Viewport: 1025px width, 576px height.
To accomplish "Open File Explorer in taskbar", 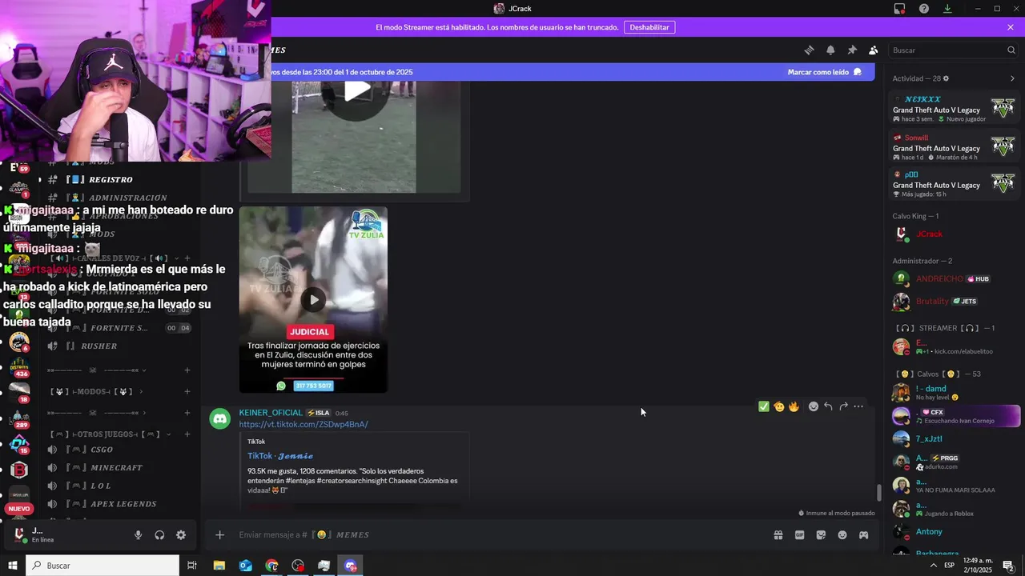I will click(219, 566).
